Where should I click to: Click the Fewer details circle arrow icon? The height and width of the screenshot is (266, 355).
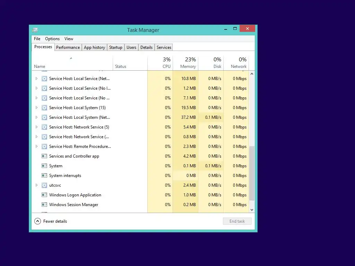(x=37, y=221)
